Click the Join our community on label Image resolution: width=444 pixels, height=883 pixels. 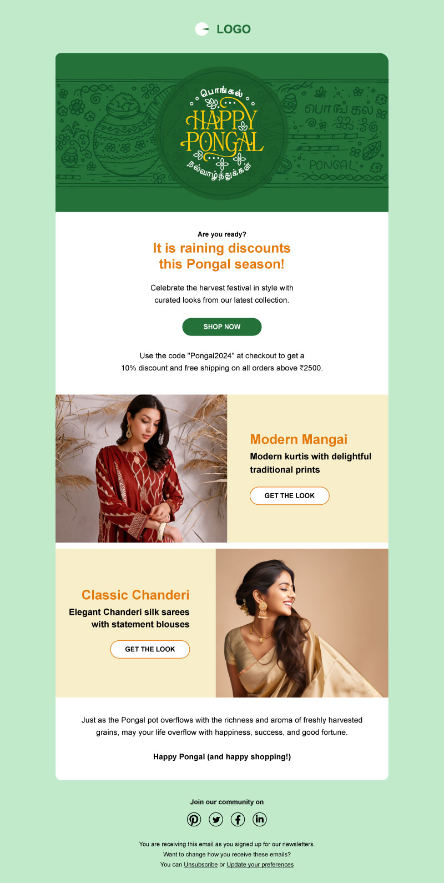click(x=227, y=802)
